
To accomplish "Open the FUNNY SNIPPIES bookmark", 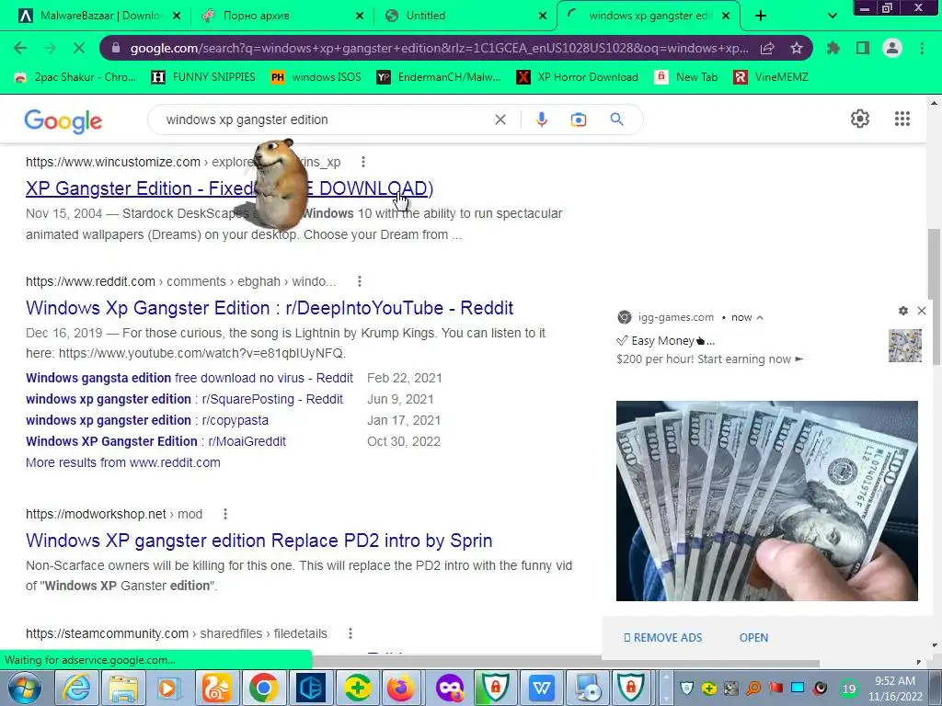I will (x=203, y=77).
